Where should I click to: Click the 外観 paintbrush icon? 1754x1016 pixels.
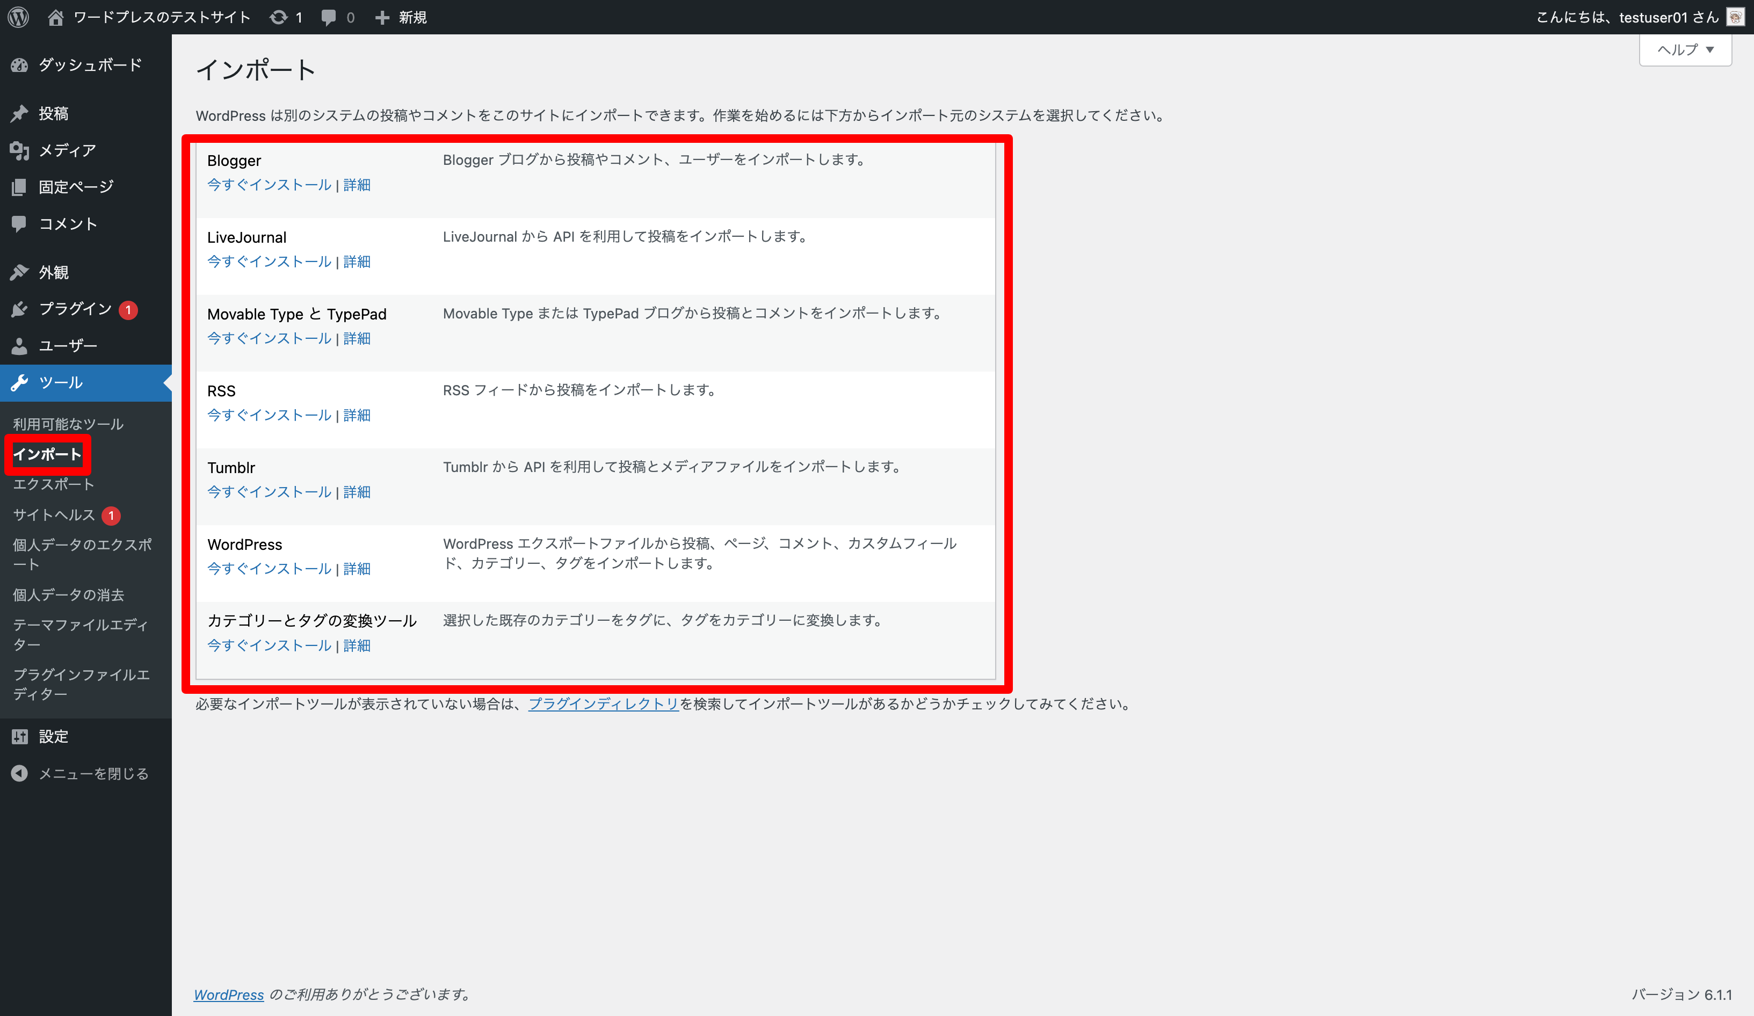(19, 272)
